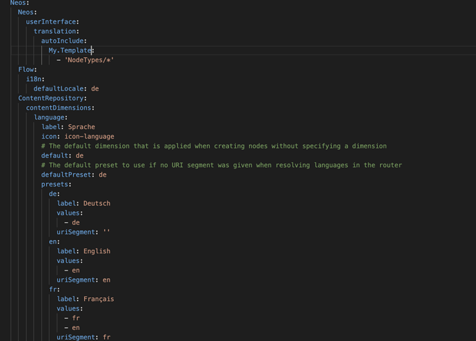Click the 'defaultPreset' key
476x341 pixels.
[x=66, y=175]
